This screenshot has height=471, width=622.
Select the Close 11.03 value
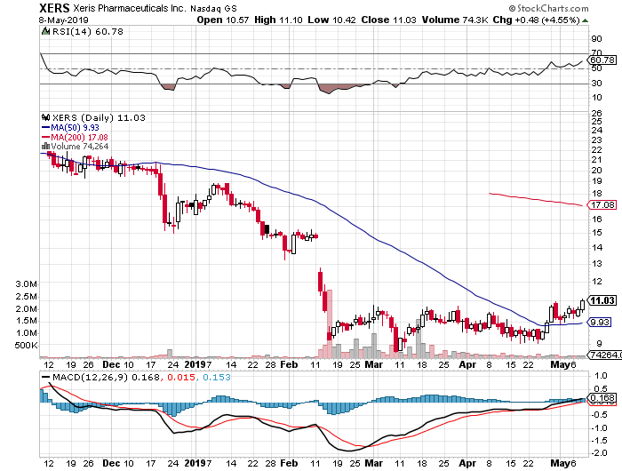[389, 20]
